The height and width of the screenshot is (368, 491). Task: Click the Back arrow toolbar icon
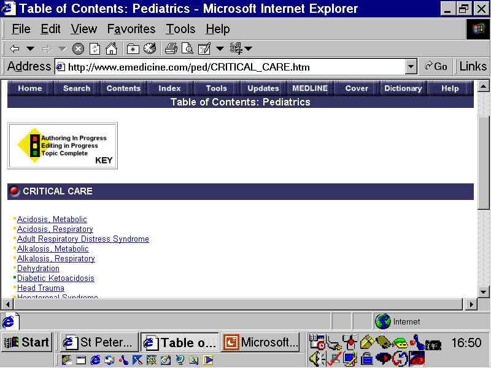click(x=14, y=49)
